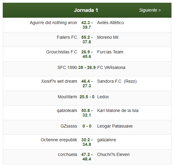Image resolution: width=173 pixels, height=166 pixels.
Task: Click the Jornada 1 header title
Action: [86, 10]
